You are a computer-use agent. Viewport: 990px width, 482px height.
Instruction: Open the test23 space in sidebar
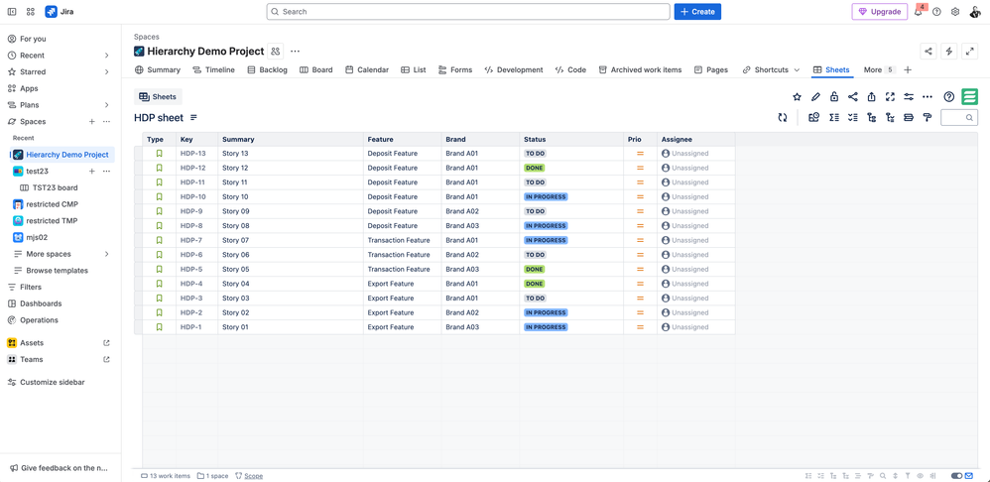click(38, 171)
